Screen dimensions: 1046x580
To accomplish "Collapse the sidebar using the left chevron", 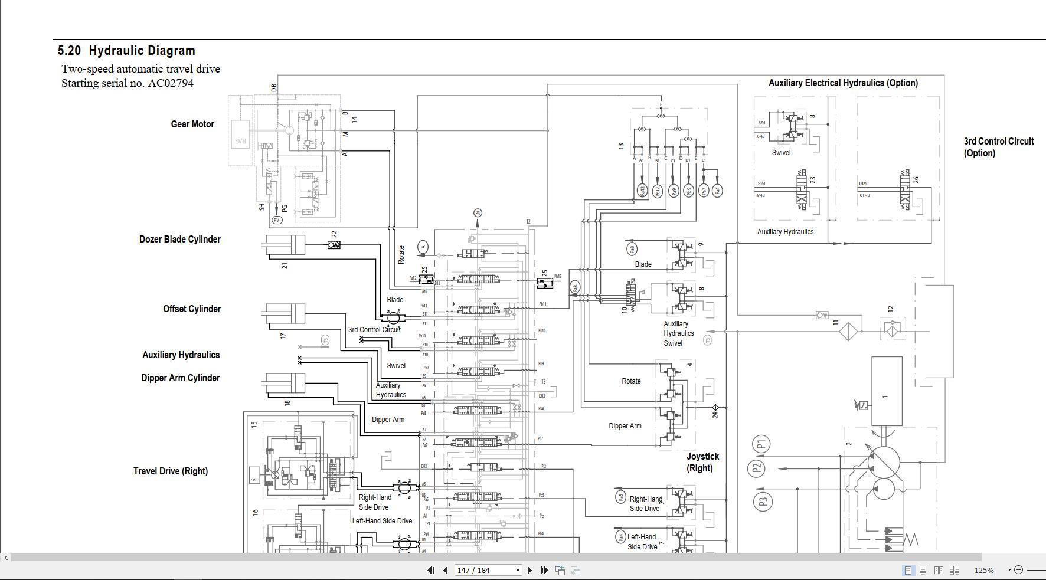I will [5, 557].
